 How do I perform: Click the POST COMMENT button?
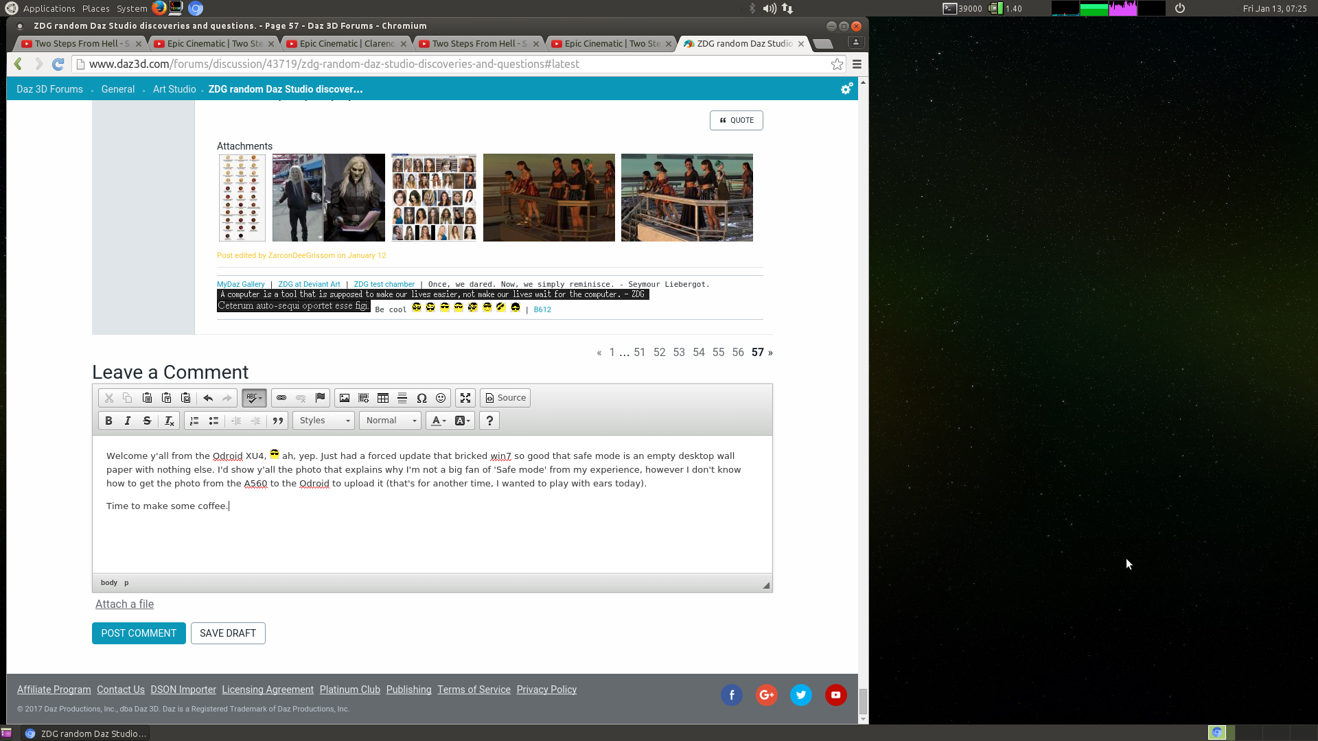pyautogui.click(x=139, y=633)
